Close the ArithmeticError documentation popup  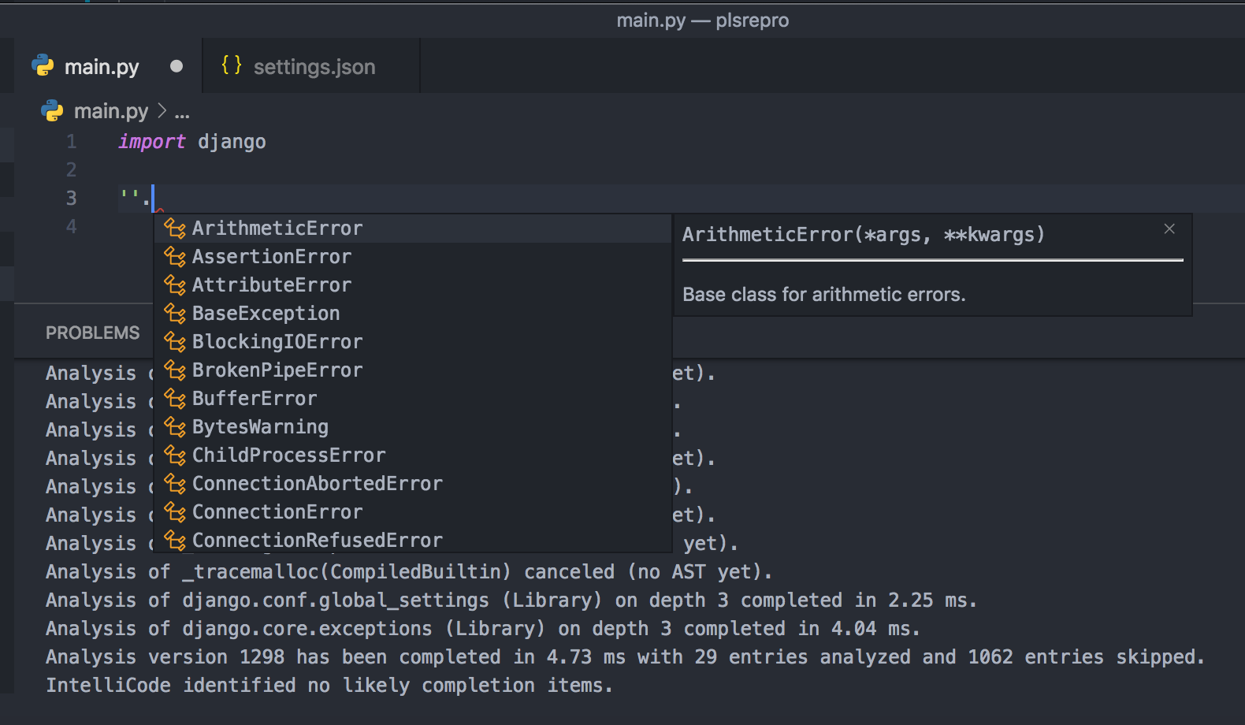pyautogui.click(x=1169, y=229)
